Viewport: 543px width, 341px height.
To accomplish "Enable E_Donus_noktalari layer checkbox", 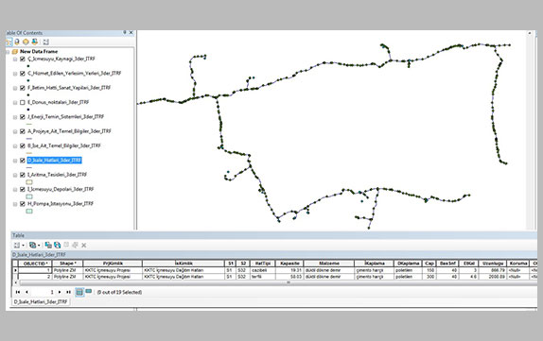I will point(23,102).
